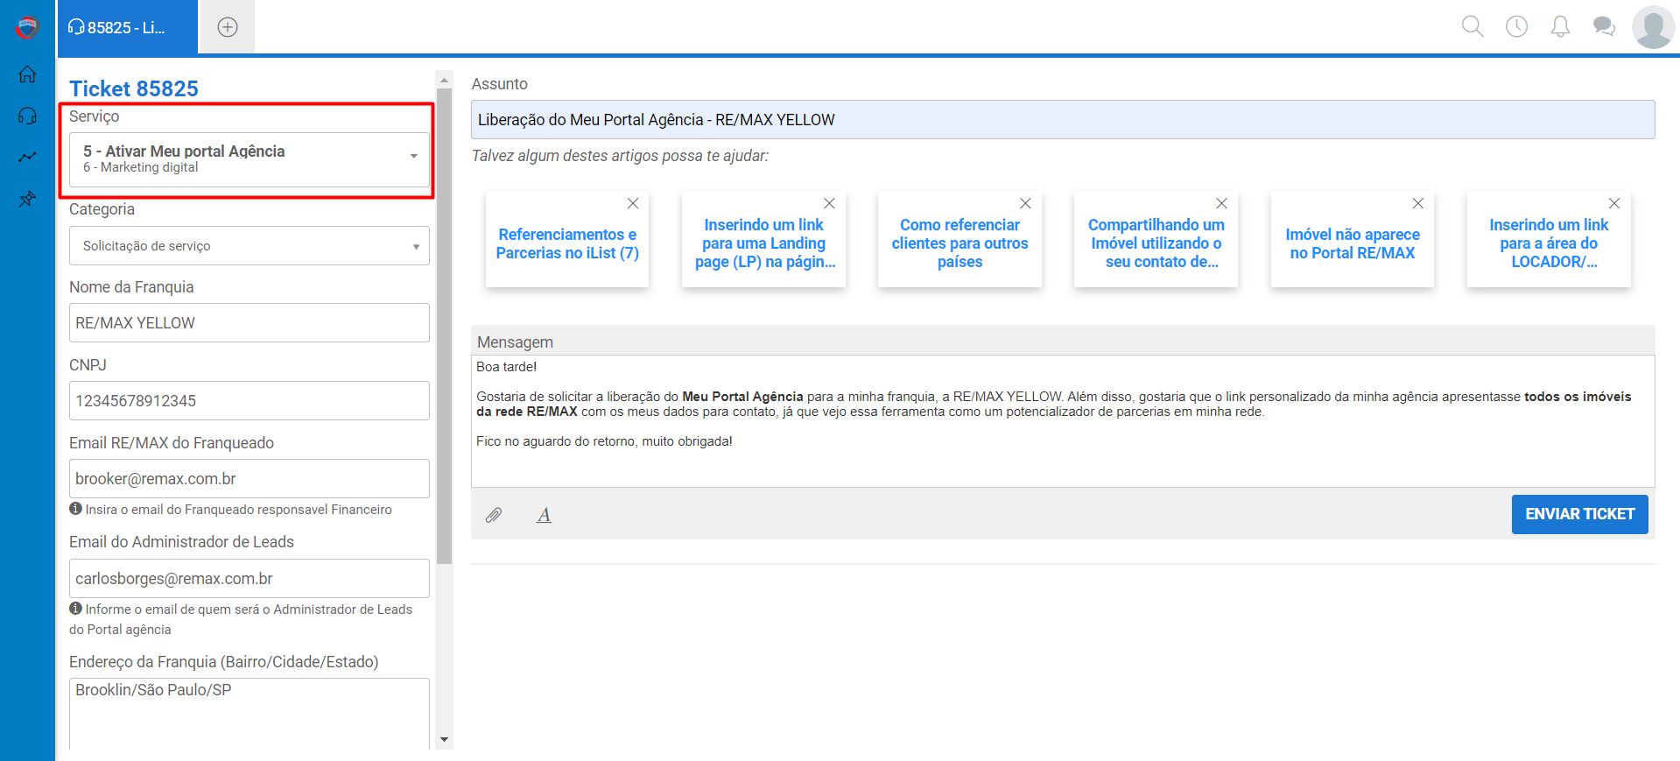Screen dimensions: 1680x761
Task: Click the Email do Administrador de Leads field
Action: click(x=250, y=579)
